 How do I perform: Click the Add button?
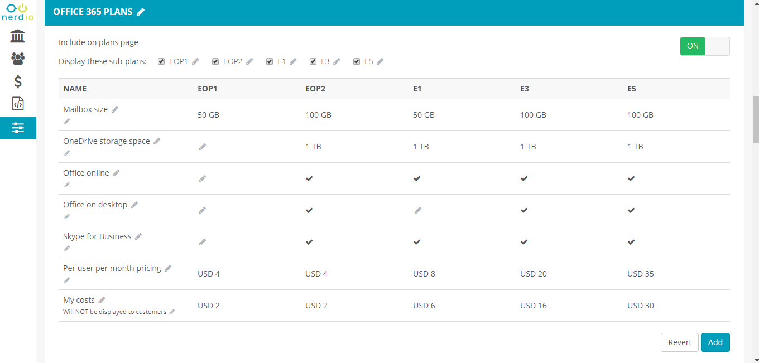(x=715, y=342)
